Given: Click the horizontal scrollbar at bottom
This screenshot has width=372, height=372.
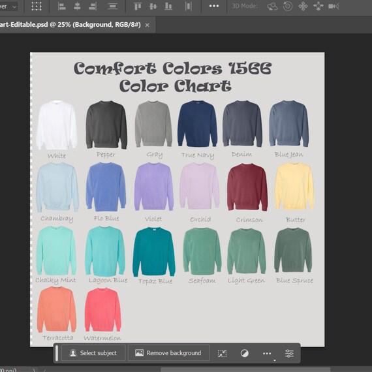Looking at the screenshot, I should point(245,369).
